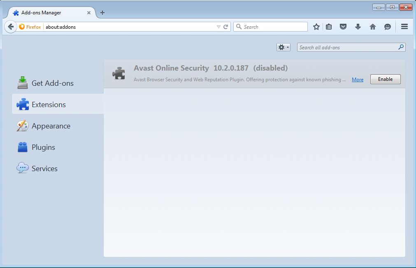Show bookmarks list icon
This screenshot has height=268, width=416.
coord(329,27)
